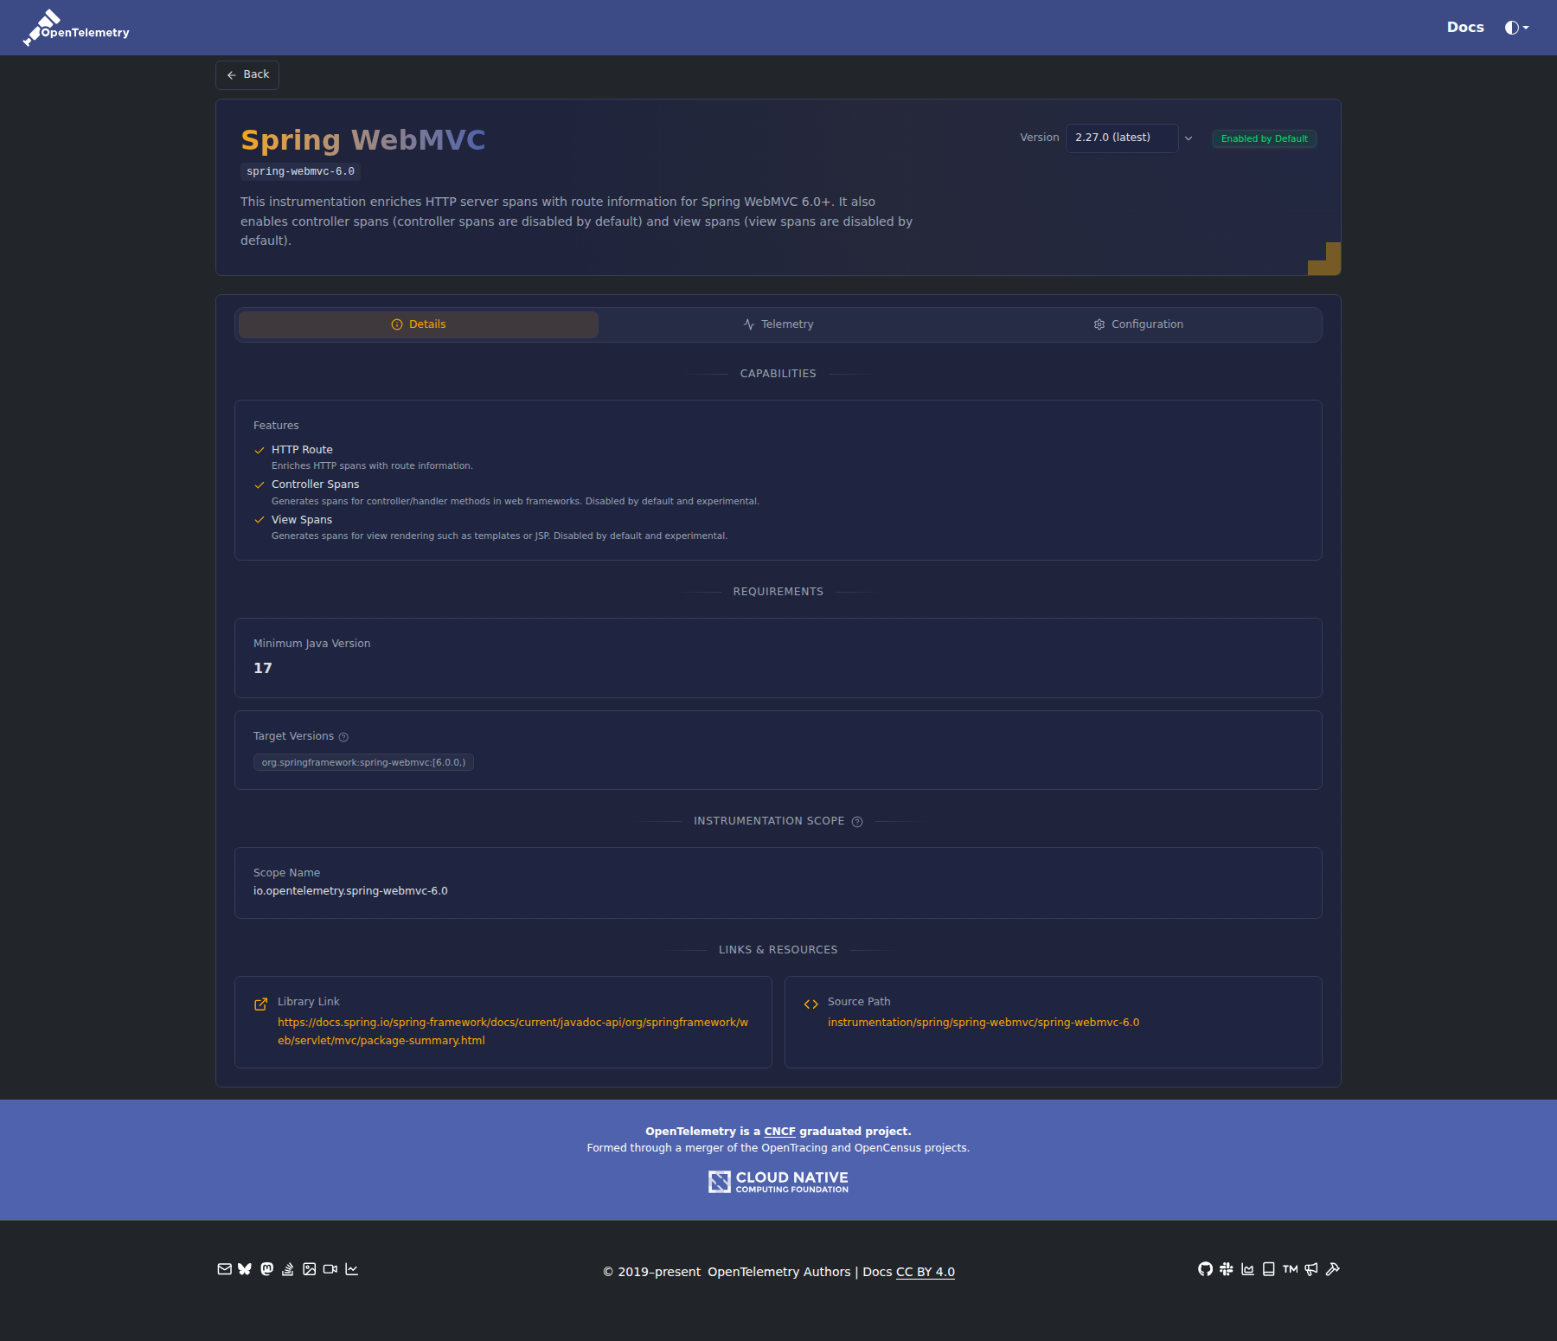Click the megaphone icon in footer

(x=1311, y=1269)
